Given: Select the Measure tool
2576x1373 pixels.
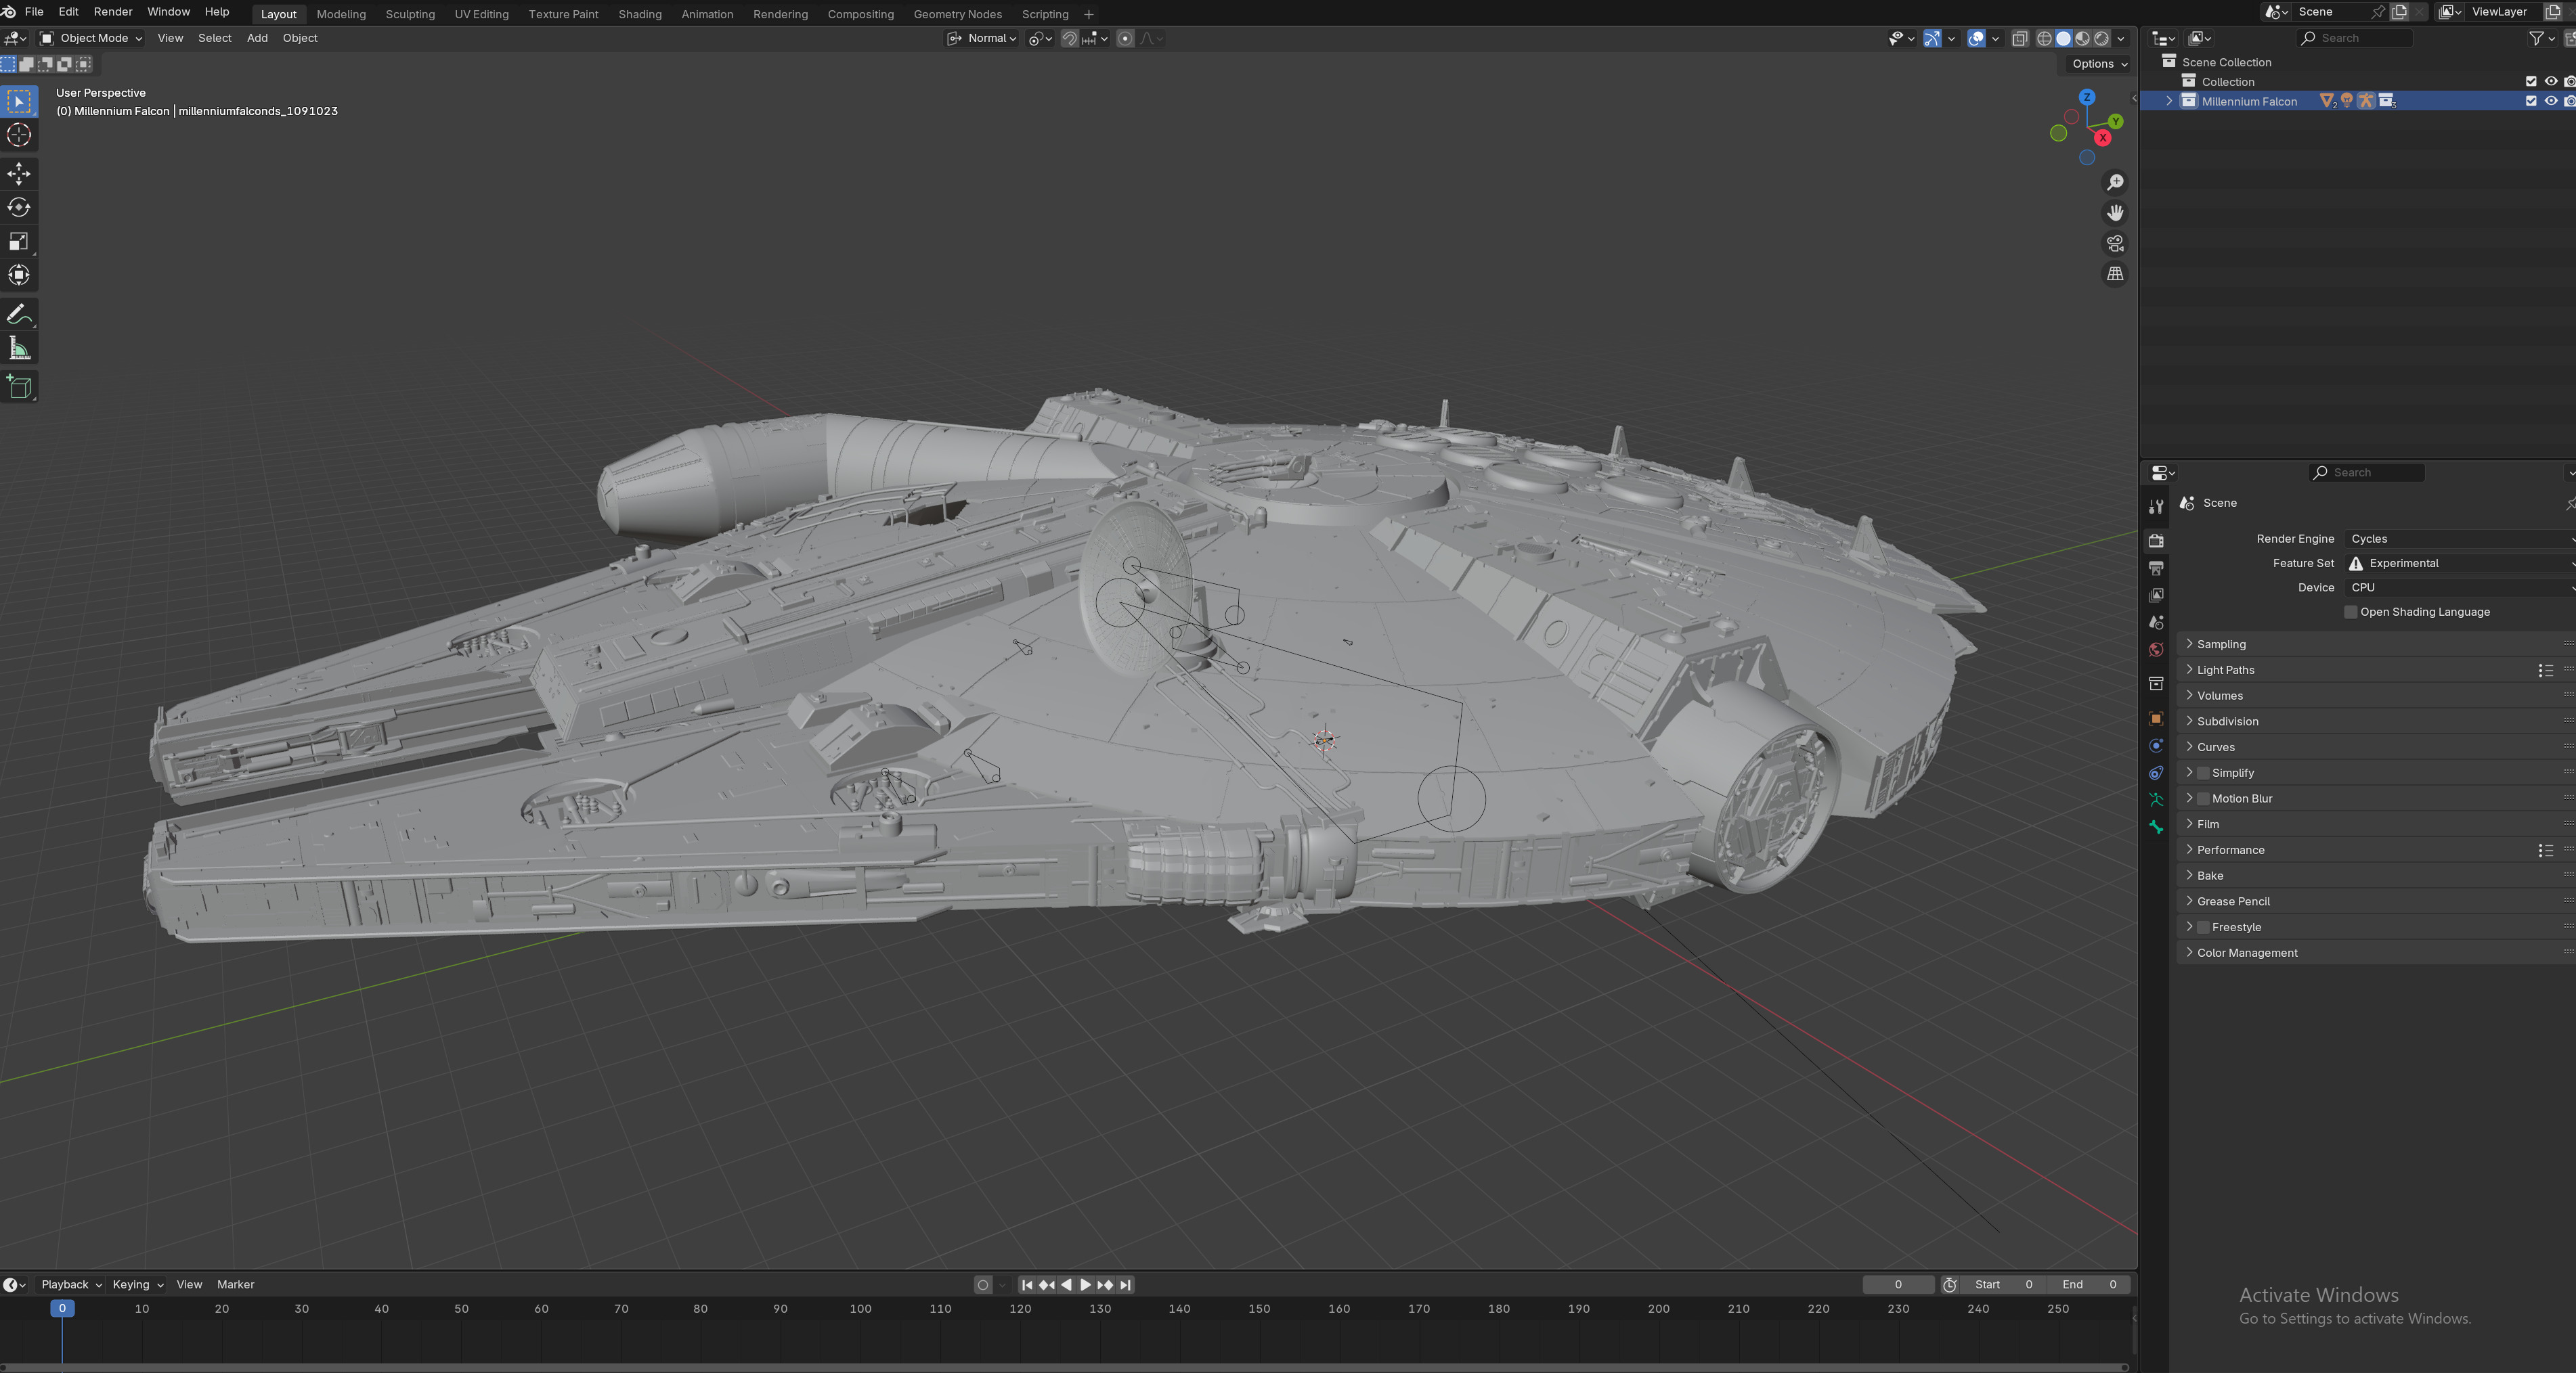Looking at the screenshot, I should (19, 348).
